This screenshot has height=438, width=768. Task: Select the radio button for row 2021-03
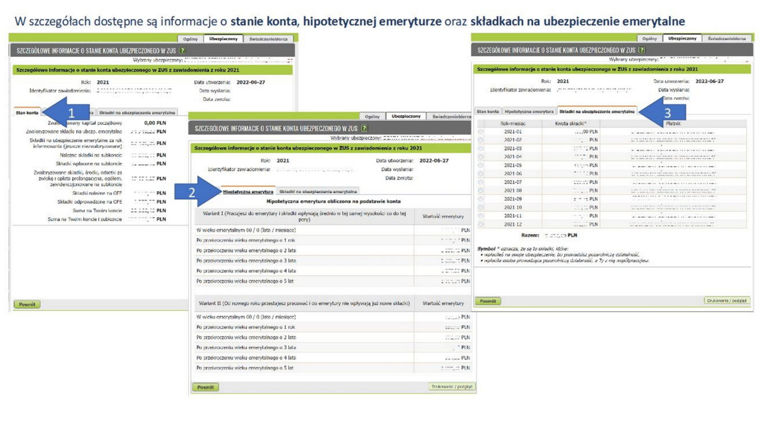(x=480, y=148)
